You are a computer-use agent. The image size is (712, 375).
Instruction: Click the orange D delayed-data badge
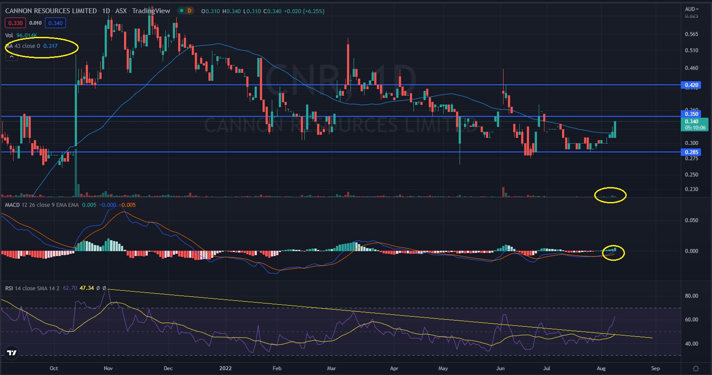[x=190, y=11]
